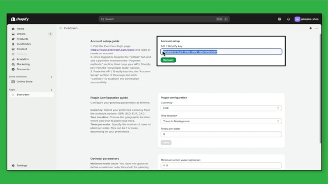Open the Sidekick inbox icon in top bar
328x184 pixels.
coord(280,19)
